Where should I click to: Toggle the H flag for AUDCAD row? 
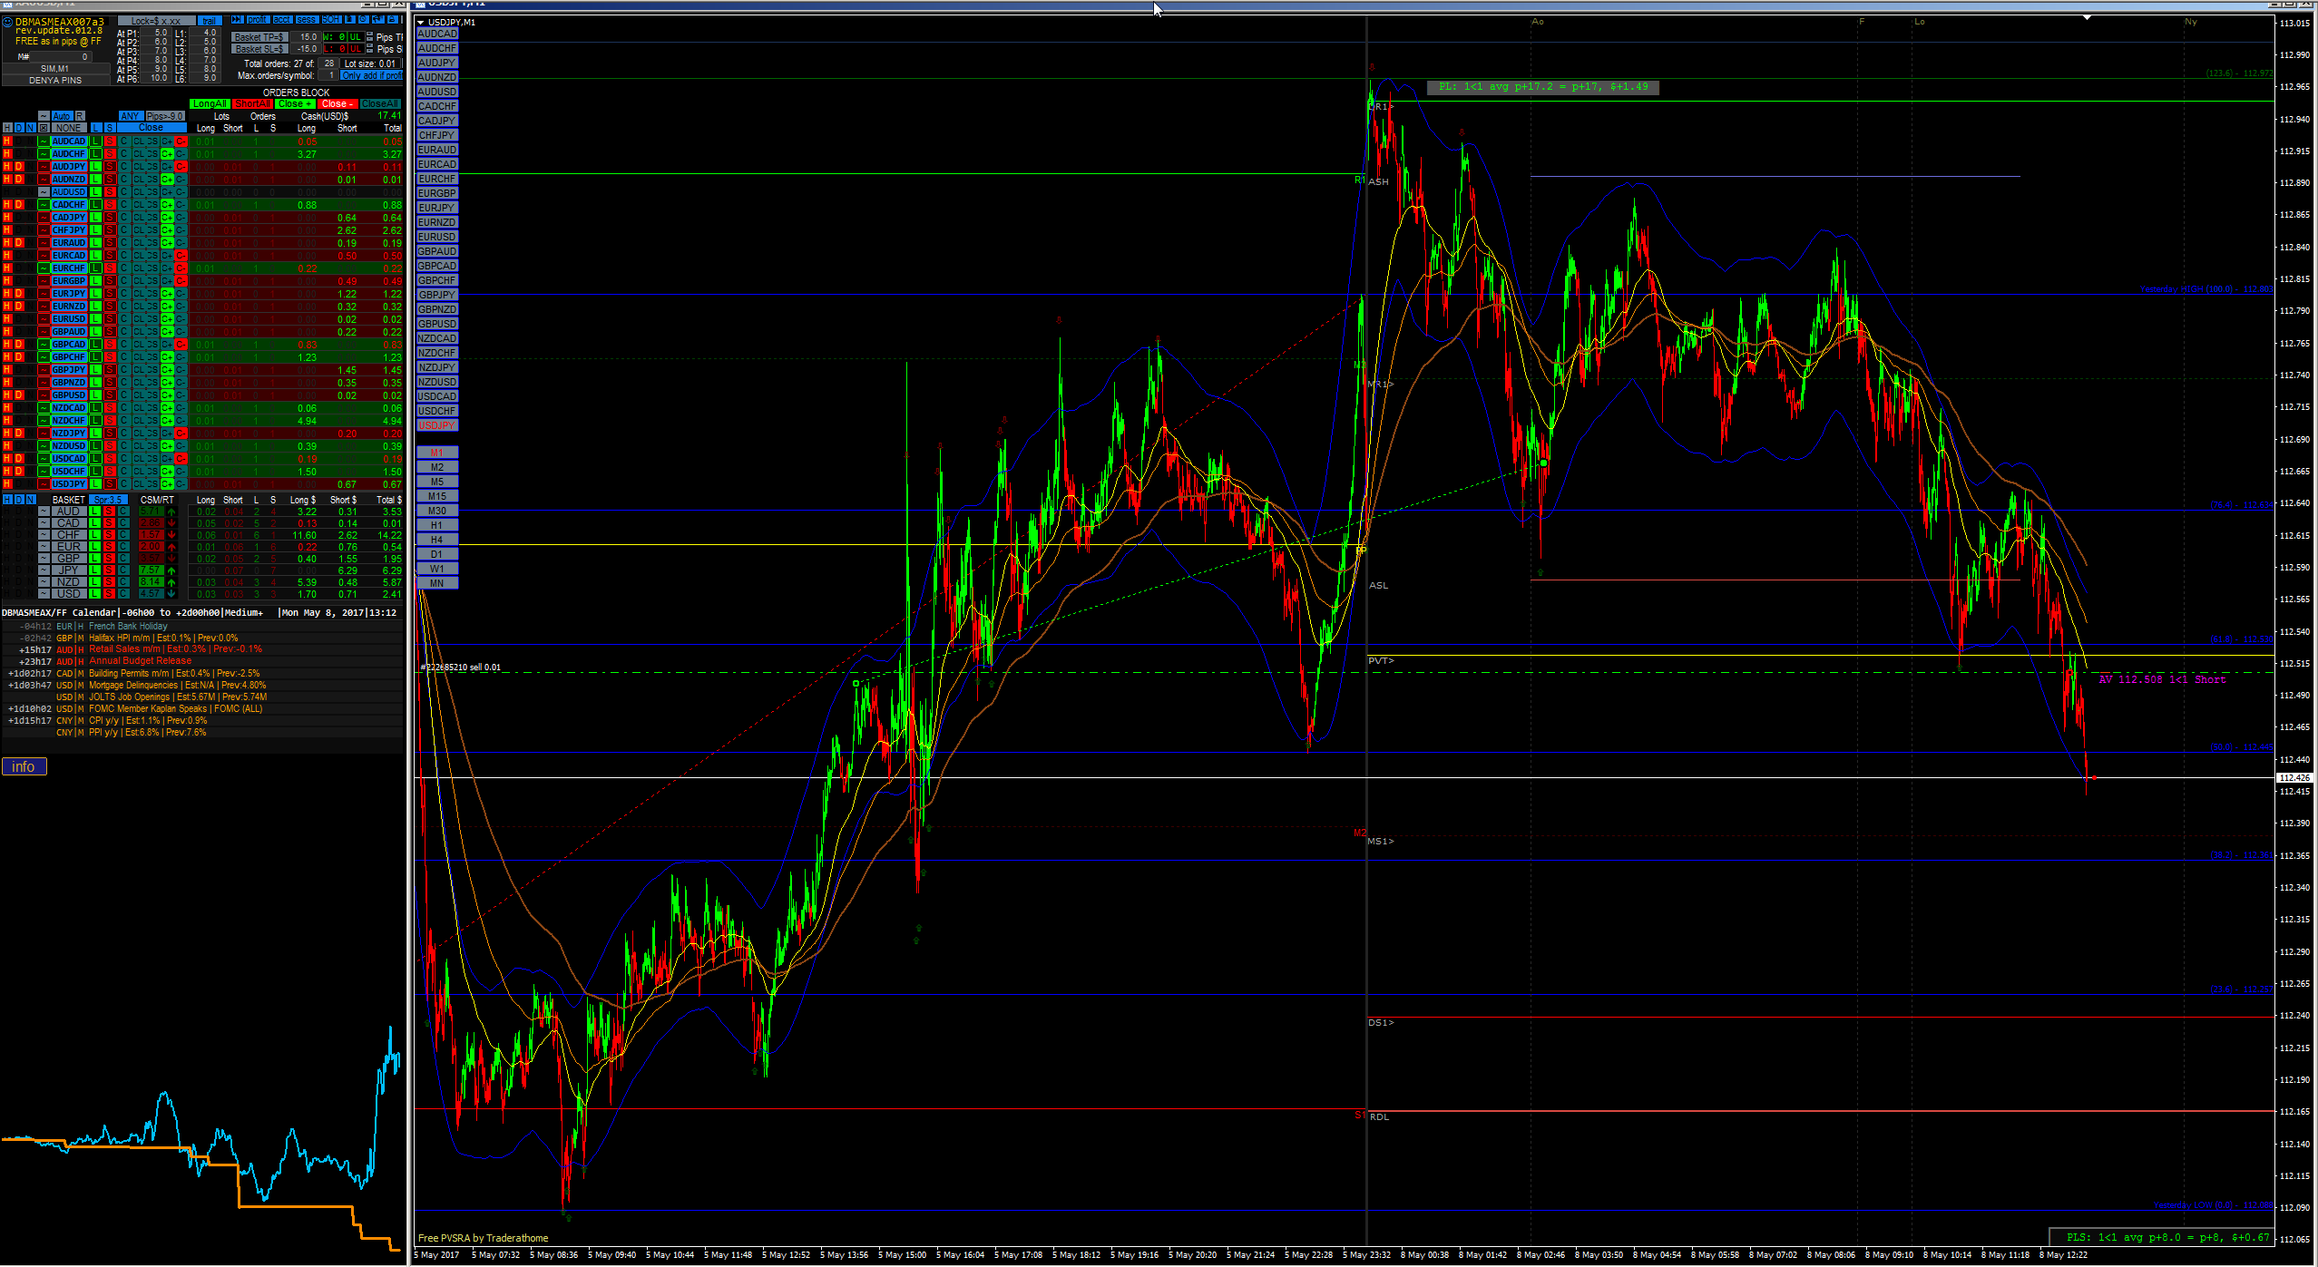[x=7, y=141]
